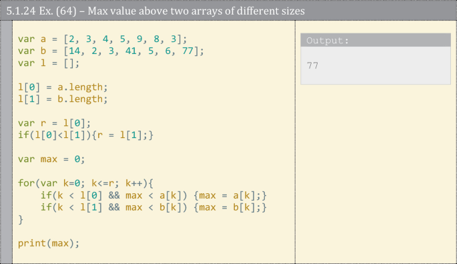Click the var max = 0 line
Viewport: 457px width, 264px height.
[x=51, y=159]
